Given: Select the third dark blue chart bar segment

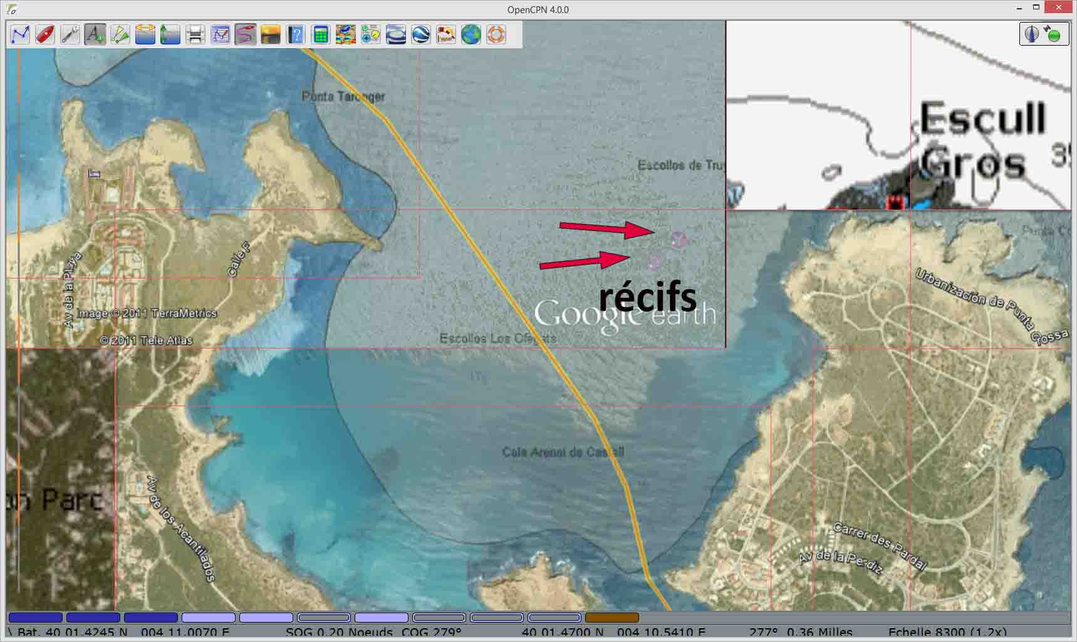Looking at the screenshot, I should pyautogui.click(x=151, y=618).
